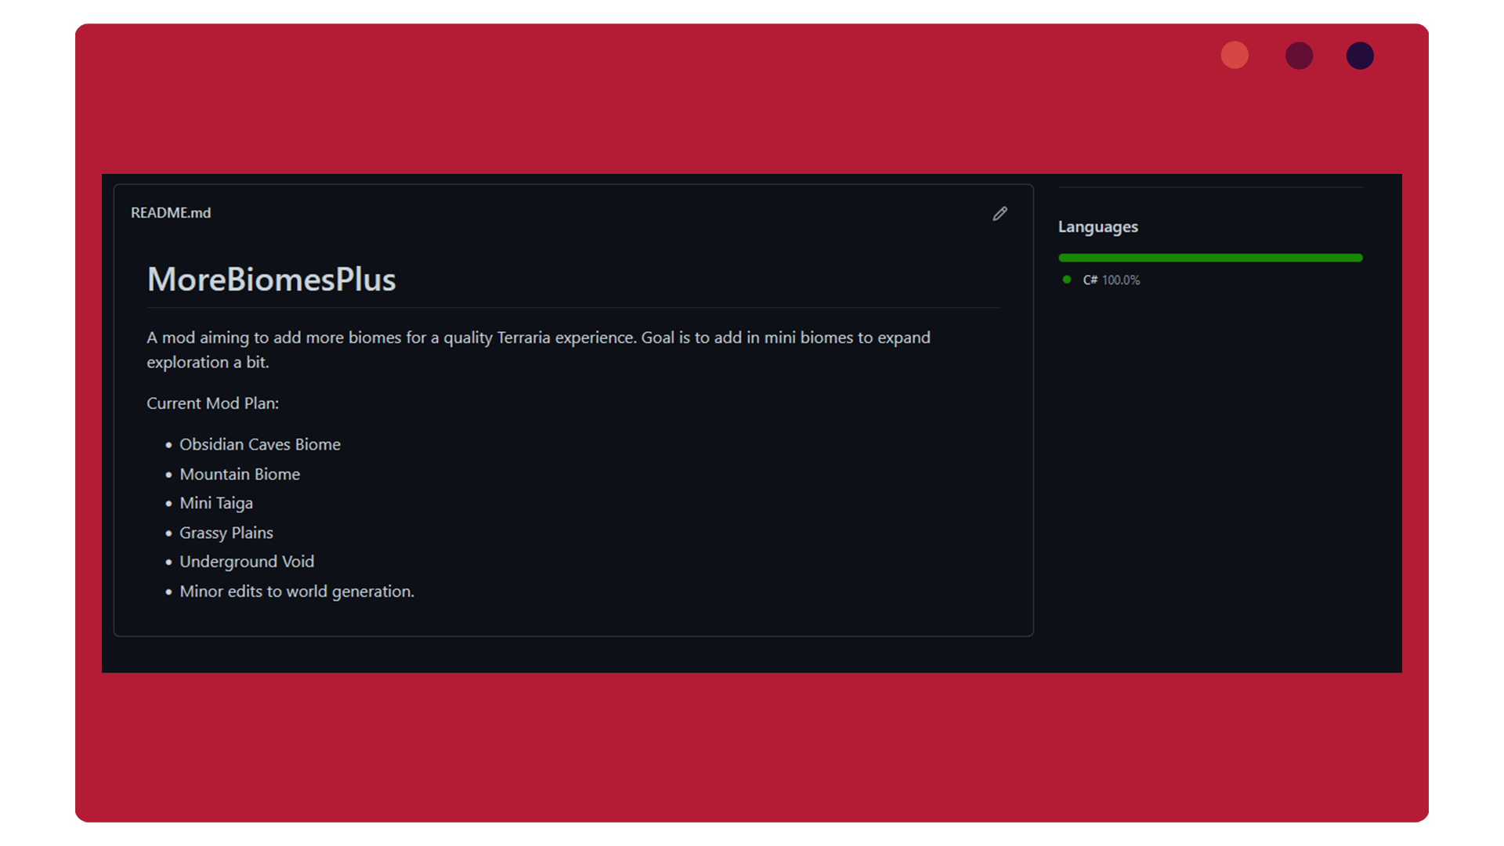Click the light red circle window button
This screenshot has height=846, width=1504.
[1235, 55]
